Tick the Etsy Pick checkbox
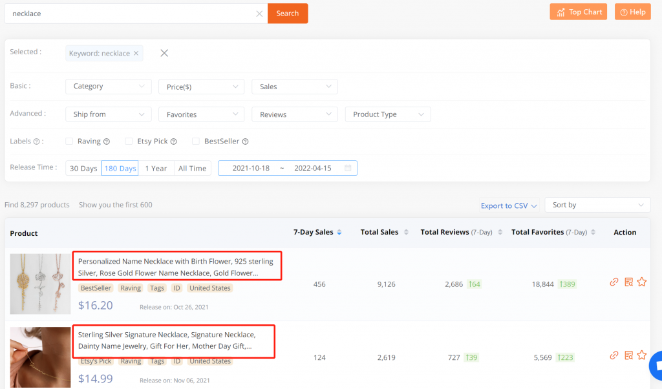Screen dimensions: 662x389 (129, 142)
